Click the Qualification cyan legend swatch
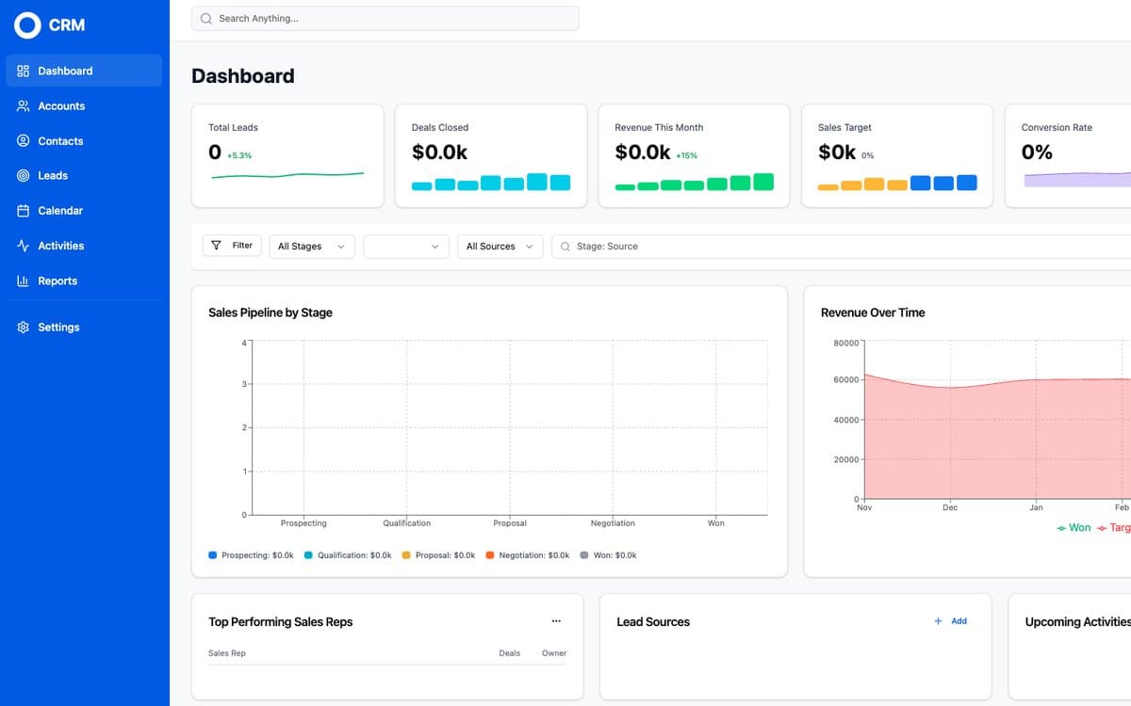Image resolution: width=1131 pixels, height=706 pixels. pos(309,555)
